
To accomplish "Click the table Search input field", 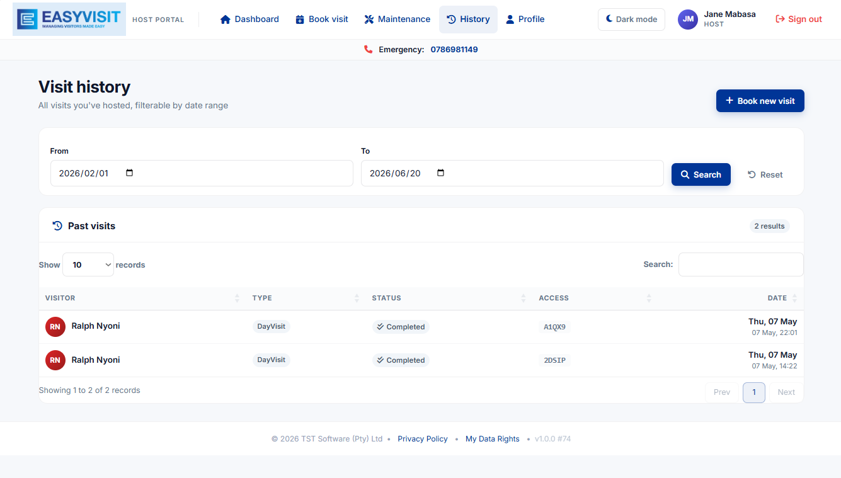I will 741,265.
